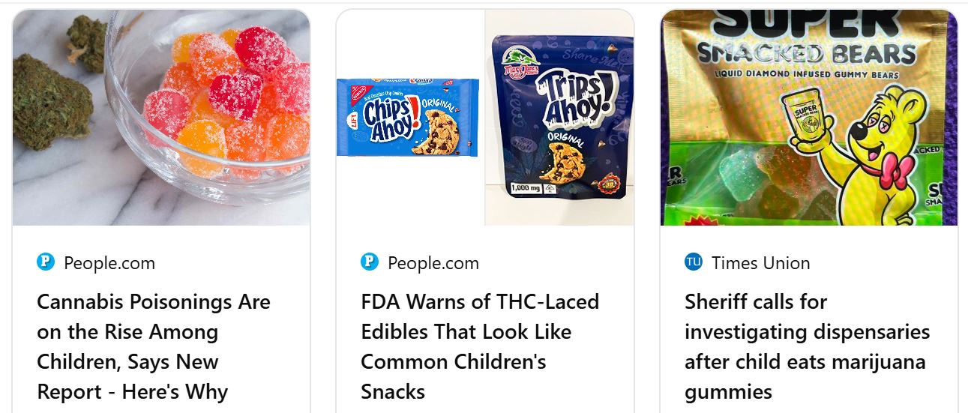Click the People.com logo icon on second card
Screen dimensions: 968x413
coord(370,262)
